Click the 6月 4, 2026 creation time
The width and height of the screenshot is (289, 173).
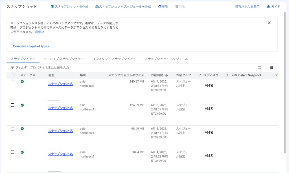159,157
